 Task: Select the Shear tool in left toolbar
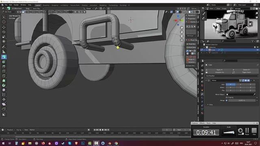click(x=4, y=104)
